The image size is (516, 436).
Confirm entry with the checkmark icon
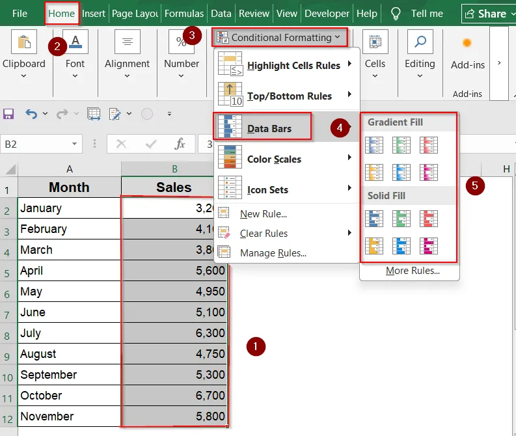coord(150,144)
